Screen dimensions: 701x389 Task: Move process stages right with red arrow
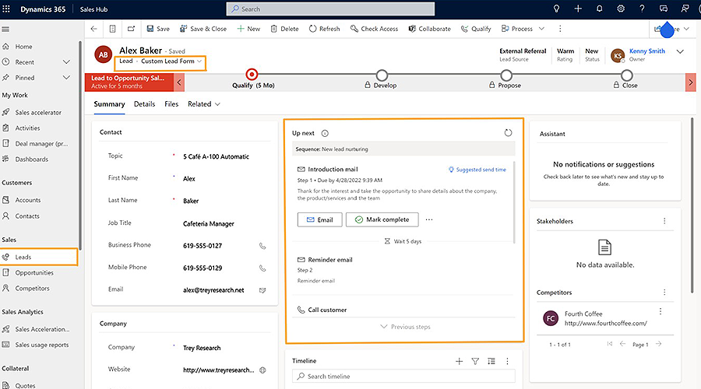691,82
